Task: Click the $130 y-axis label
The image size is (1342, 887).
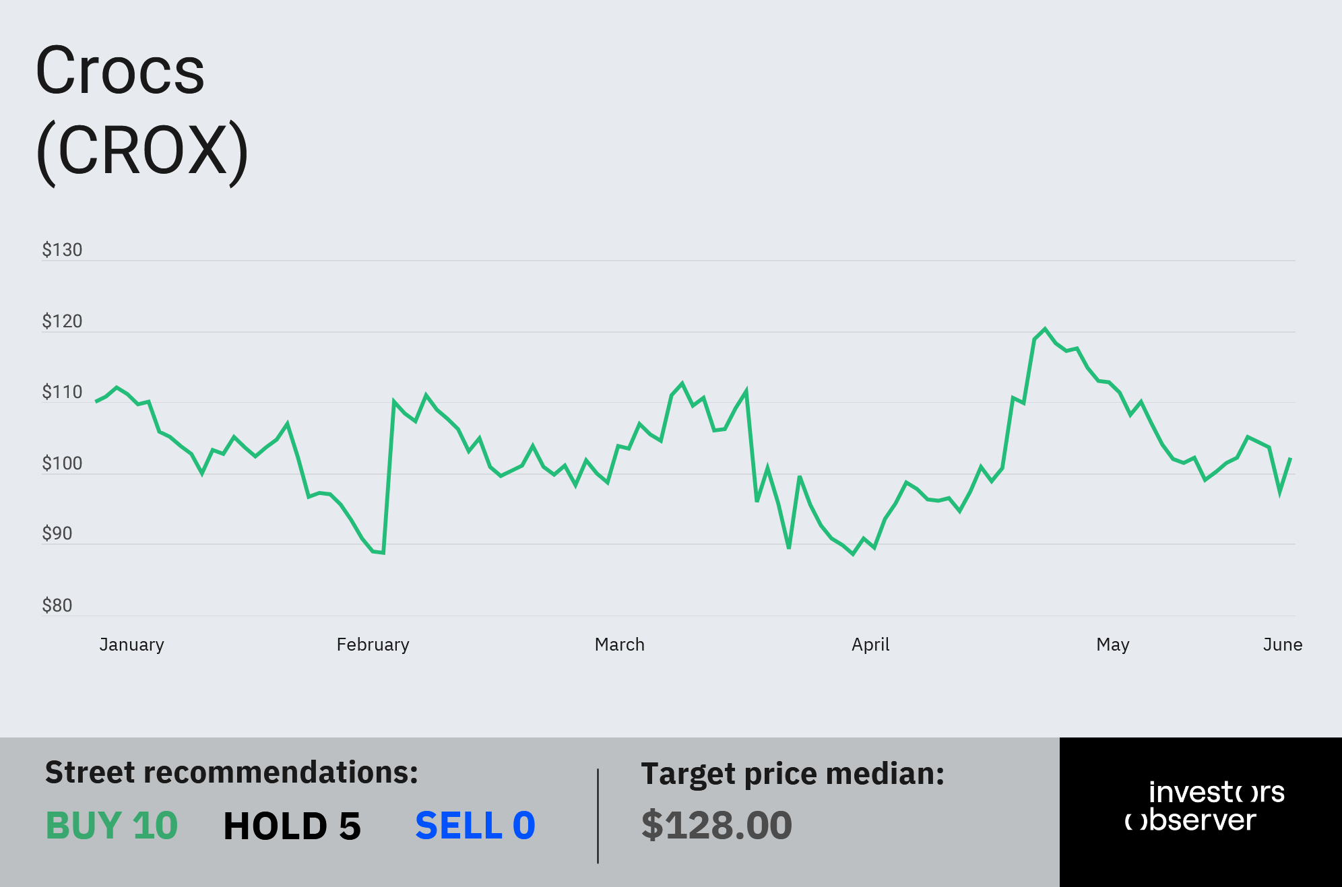Action: coord(62,250)
